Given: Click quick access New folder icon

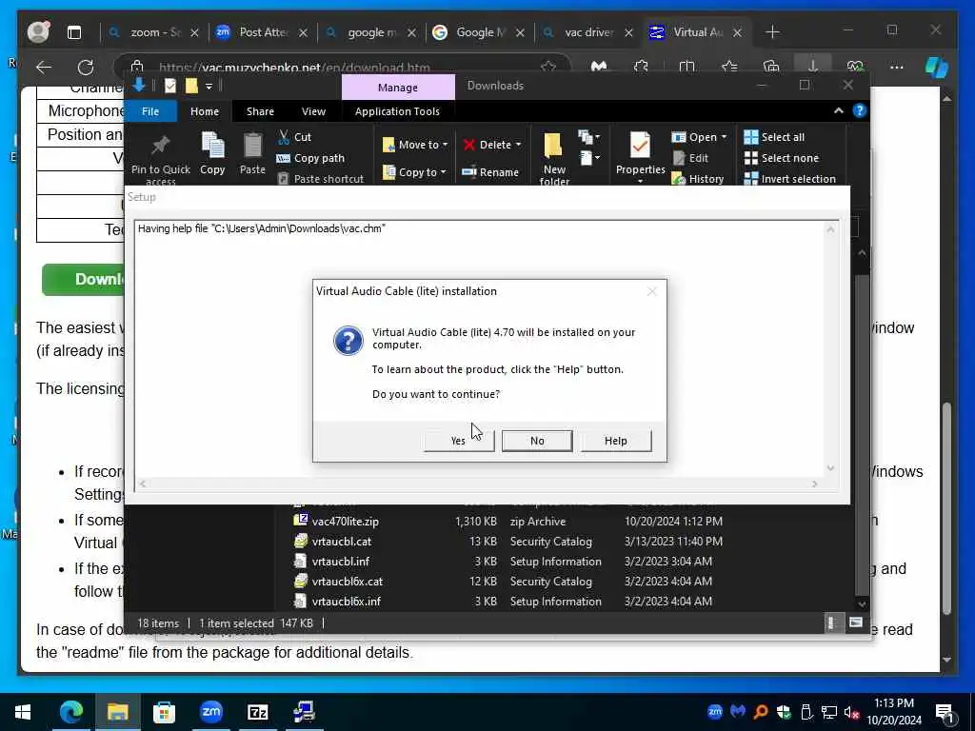Looking at the screenshot, I should (x=191, y=86).
